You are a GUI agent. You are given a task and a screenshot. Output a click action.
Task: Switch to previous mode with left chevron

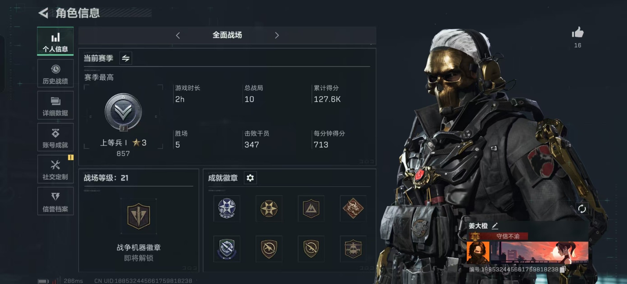178,35
